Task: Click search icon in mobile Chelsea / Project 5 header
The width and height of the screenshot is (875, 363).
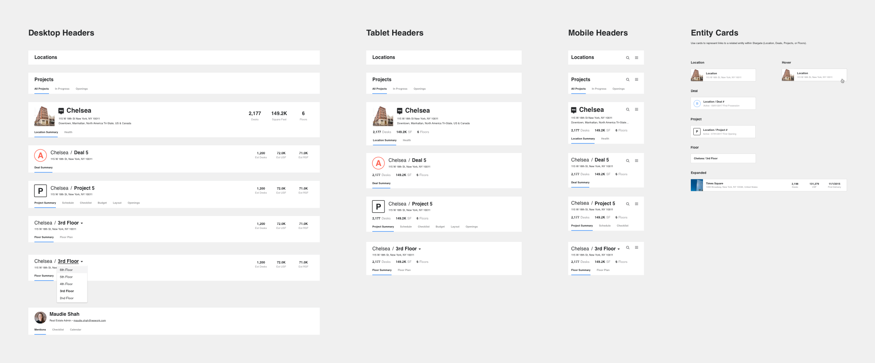Action: 628,204
